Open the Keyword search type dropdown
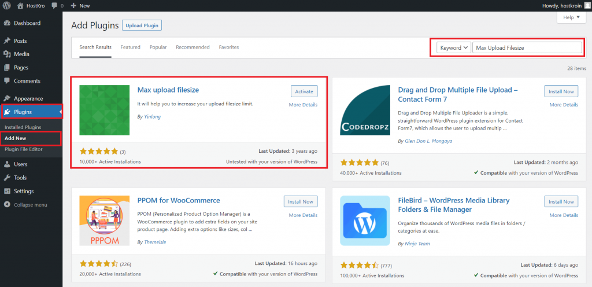This screenshot has height=287, width=592. 453,47
